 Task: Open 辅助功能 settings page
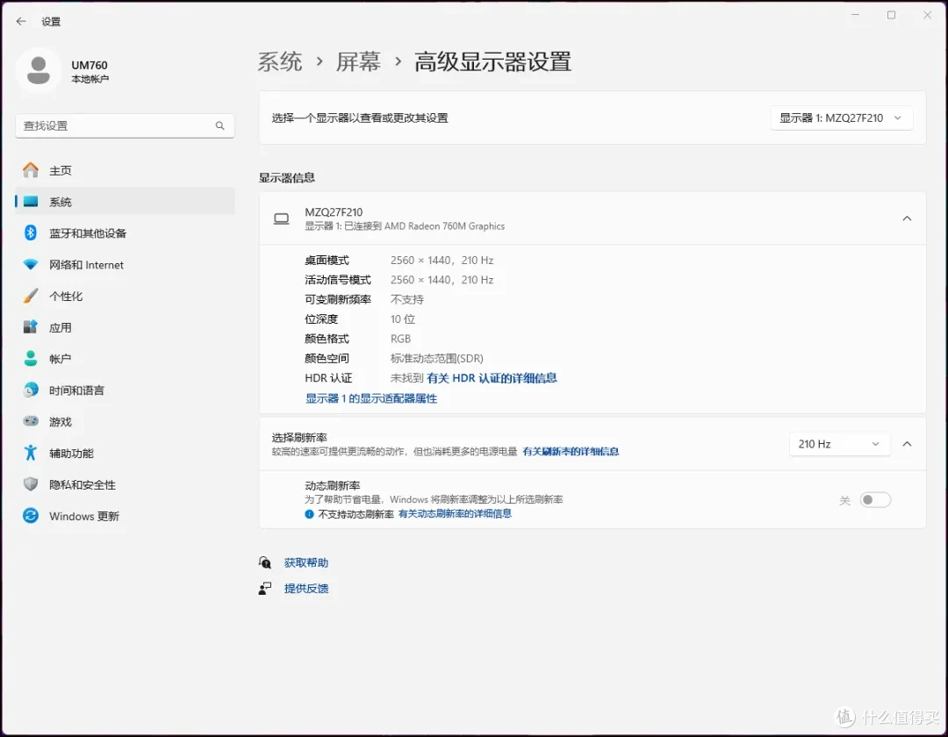pos(126,453)
